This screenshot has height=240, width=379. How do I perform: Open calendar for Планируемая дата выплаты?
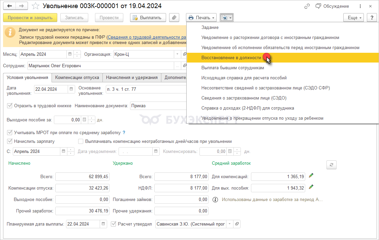pyautogui.click(x=103, y=224)
